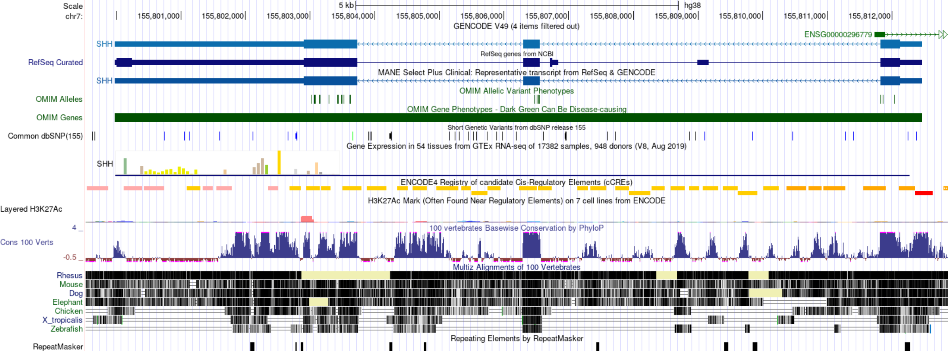Click the ENSG00000296779 gene label

coord(838,35)
